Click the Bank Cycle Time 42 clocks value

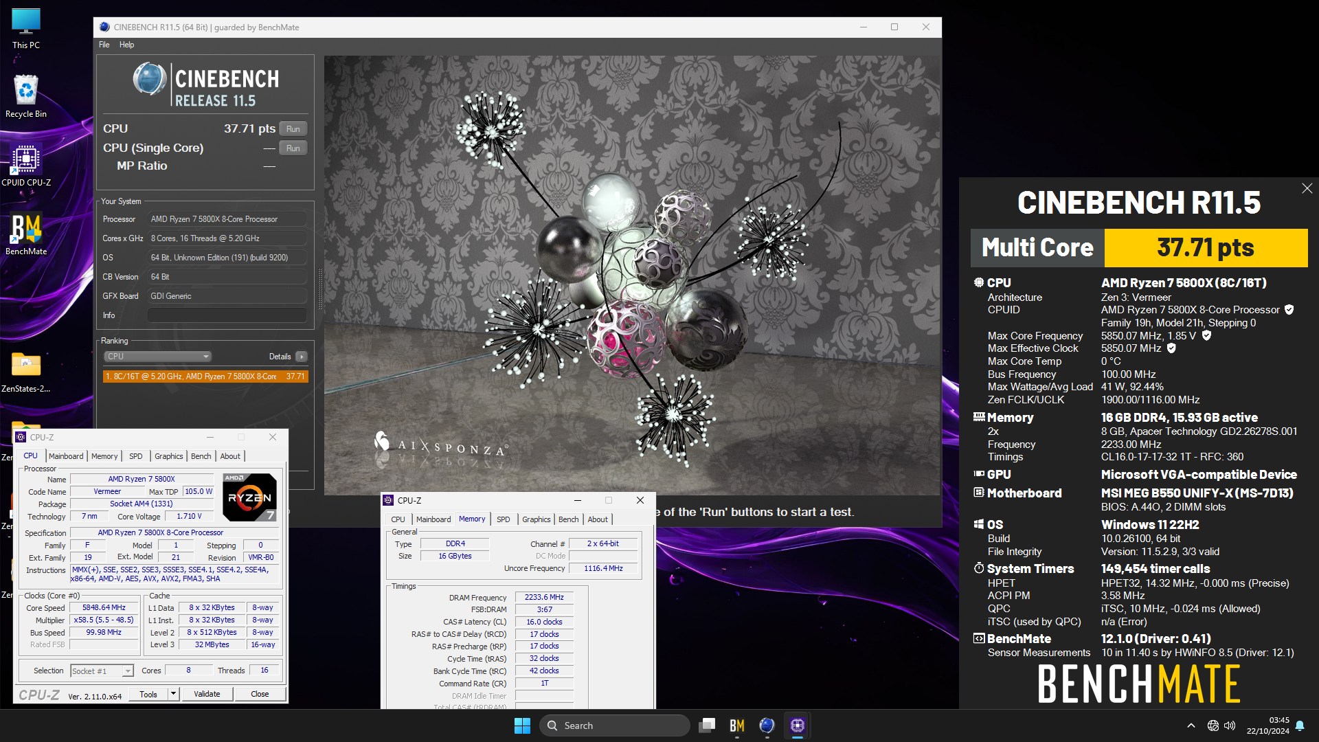tap(544, 671)
